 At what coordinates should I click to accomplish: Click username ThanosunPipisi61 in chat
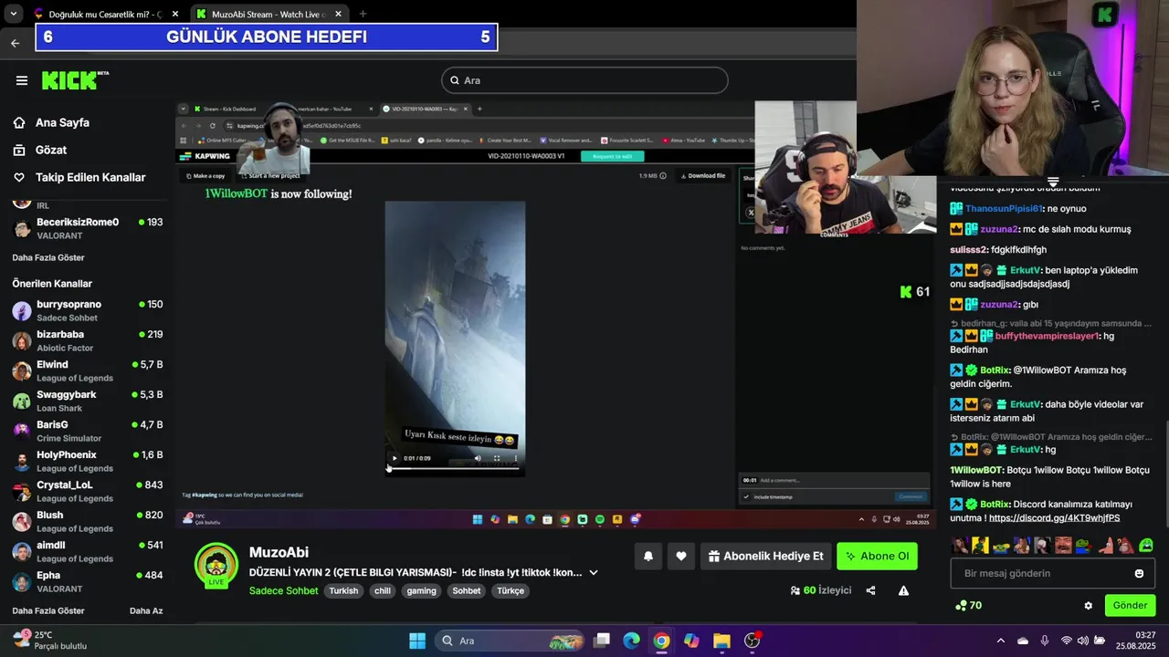pos(1006,208)
